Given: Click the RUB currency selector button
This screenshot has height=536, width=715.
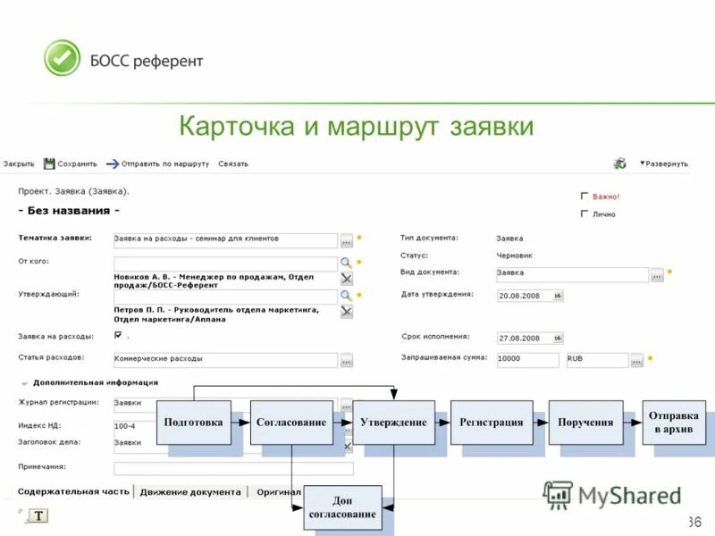Looking at the screenshot, I should tap(636, 358).
